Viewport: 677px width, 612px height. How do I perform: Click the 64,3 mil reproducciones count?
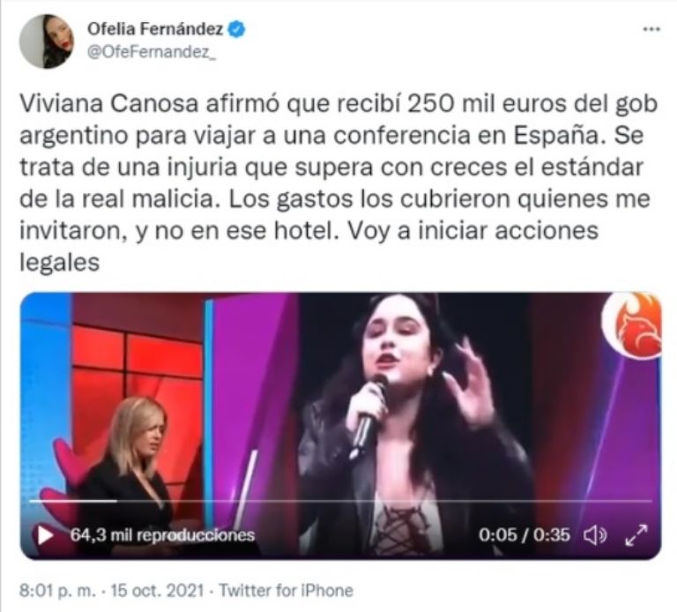tap(162, 535)
